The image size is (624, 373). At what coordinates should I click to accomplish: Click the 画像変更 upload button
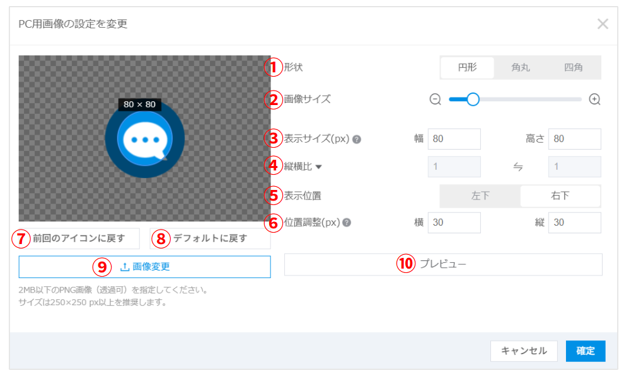pos(145,267)
